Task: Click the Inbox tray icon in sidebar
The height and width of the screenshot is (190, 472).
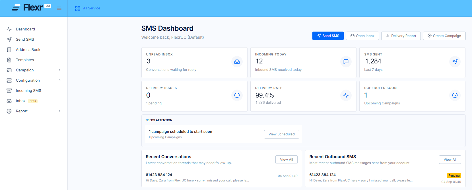Action: coord(9,101)
